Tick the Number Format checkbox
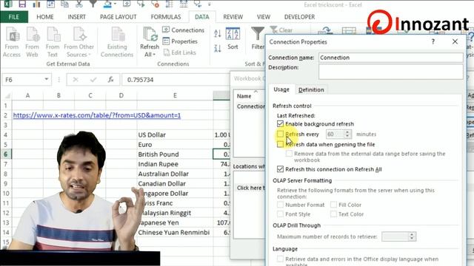Screen dimensions: 474x266 [280, 205]
